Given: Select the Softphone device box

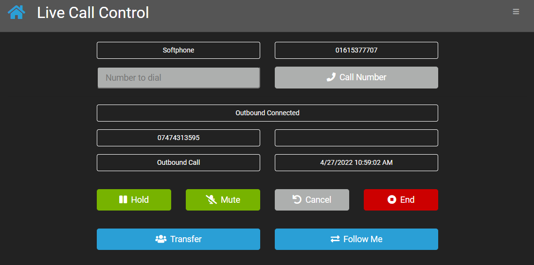Looking at the screenshot, I should pyautogui.click(x=178, y=51).
